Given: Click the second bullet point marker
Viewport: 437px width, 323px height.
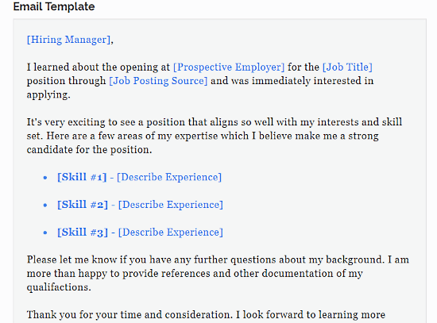Looking at the screenshot, I should pos(45,206).
